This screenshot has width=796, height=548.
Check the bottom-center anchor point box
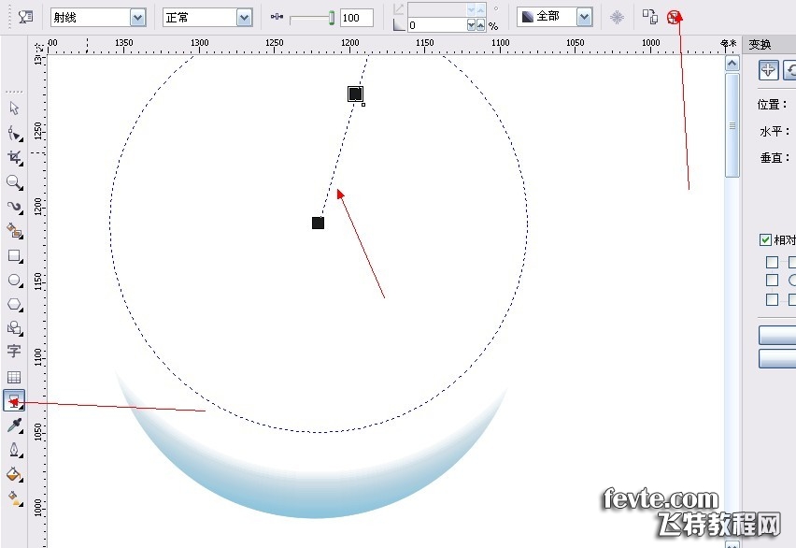click(x=792, y=299)
